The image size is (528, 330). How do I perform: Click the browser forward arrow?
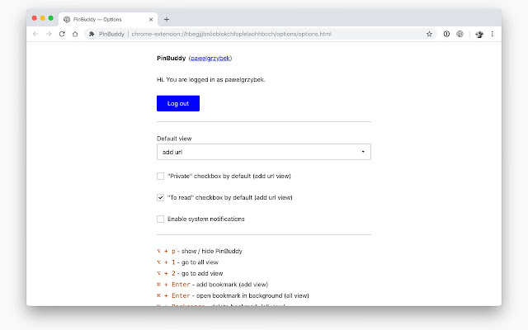pyautogui.click(x=49, y=34)
